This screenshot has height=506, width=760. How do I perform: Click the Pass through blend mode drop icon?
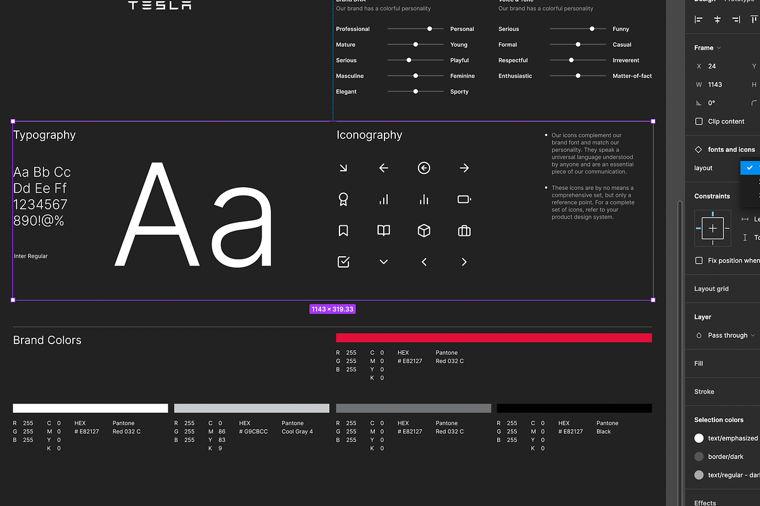(699, 335)
